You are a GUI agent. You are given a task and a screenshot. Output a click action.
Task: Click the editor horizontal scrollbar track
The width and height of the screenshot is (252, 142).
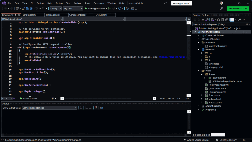(108, 99)
